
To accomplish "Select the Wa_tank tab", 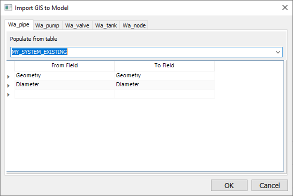I will point(106,25).
